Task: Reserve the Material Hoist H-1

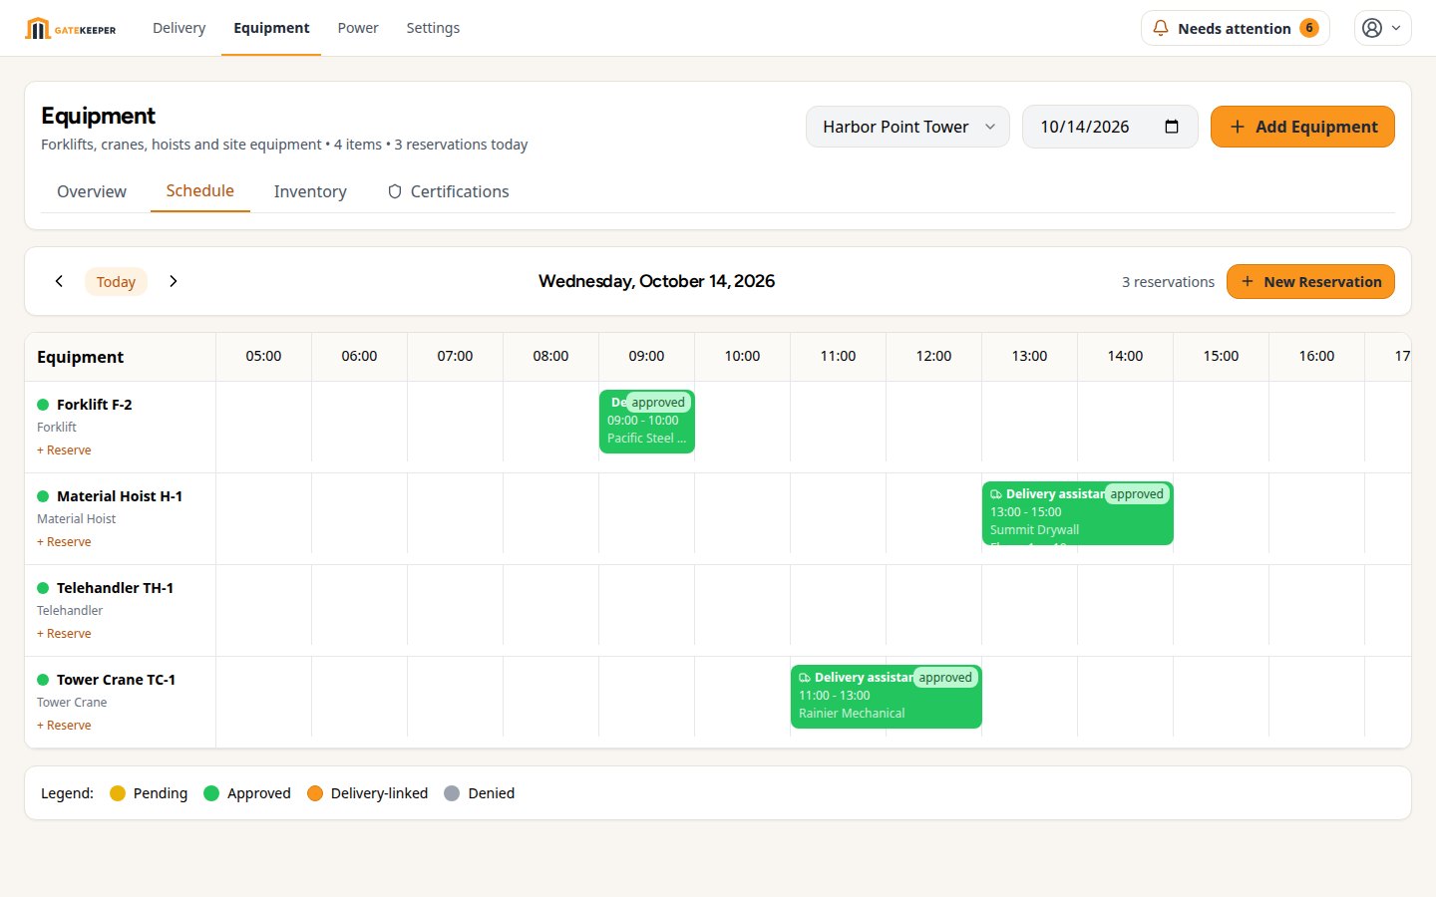Action: [x=64, y=542]
